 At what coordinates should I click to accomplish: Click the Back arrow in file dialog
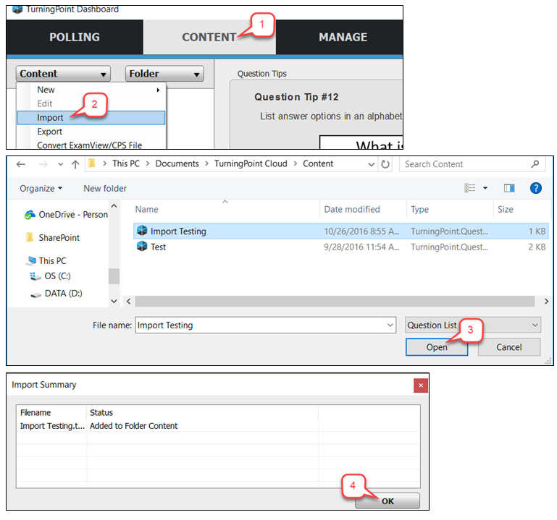click(x=21, y=164)
